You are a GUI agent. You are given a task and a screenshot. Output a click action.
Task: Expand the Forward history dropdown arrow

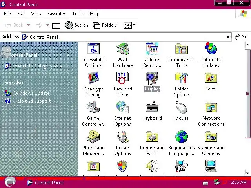47,25
